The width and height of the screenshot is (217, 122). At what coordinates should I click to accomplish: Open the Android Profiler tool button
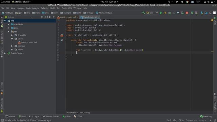[x=51, y=117]
